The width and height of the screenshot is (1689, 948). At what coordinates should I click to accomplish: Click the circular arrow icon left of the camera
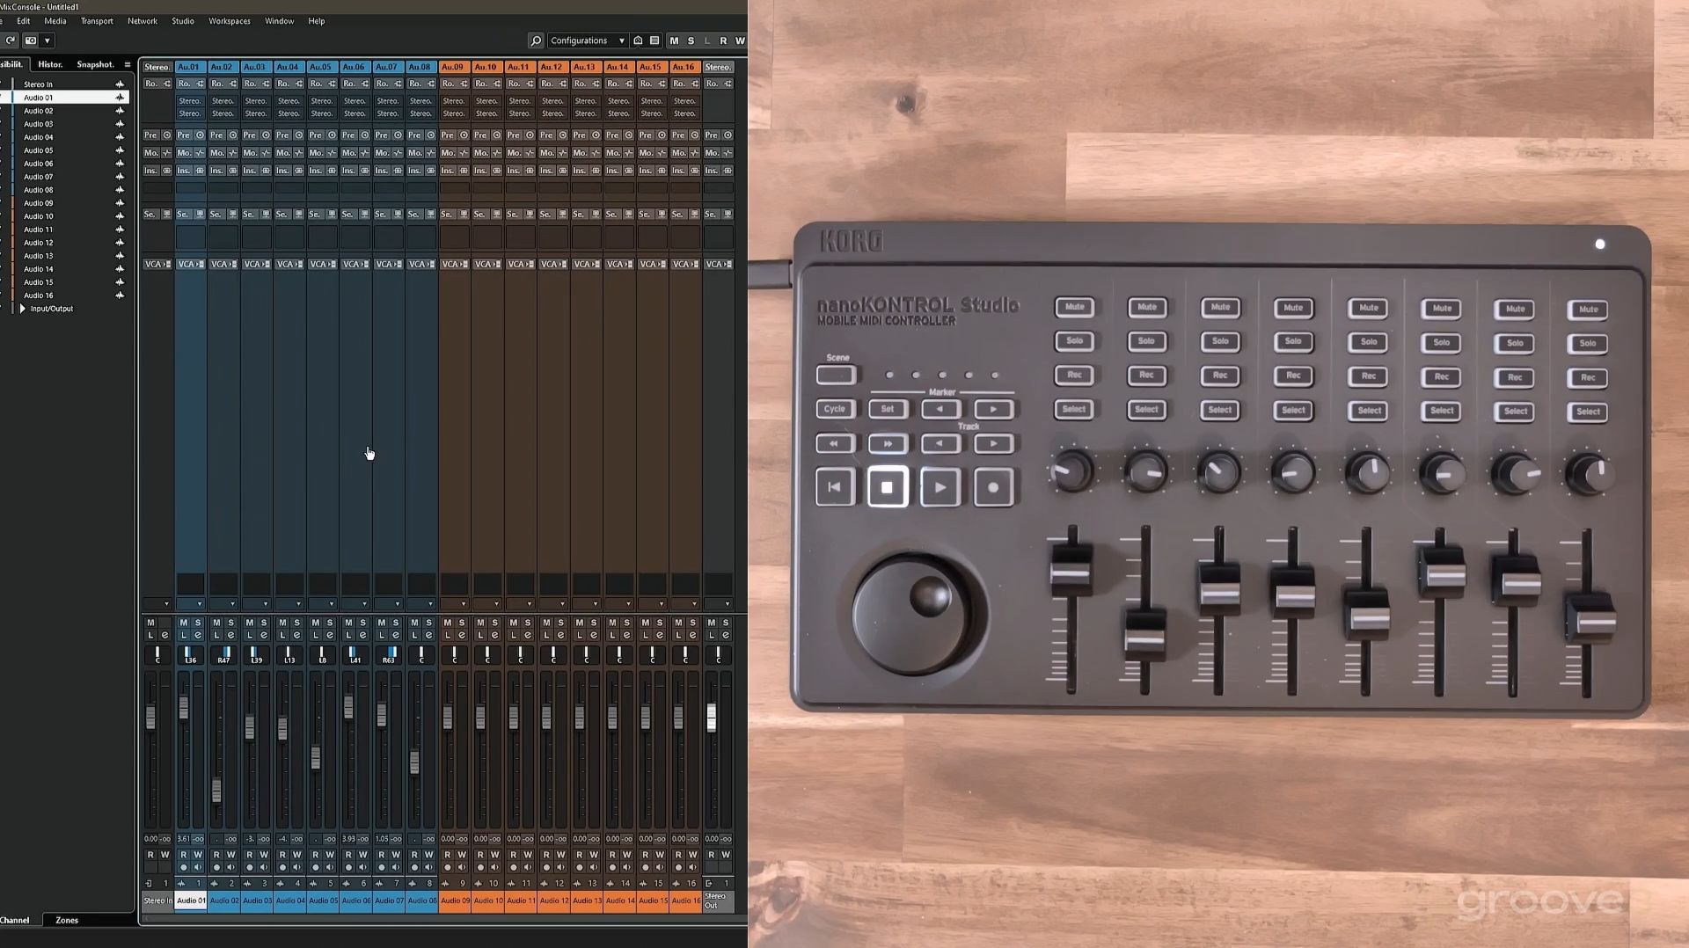pos(10,40)
